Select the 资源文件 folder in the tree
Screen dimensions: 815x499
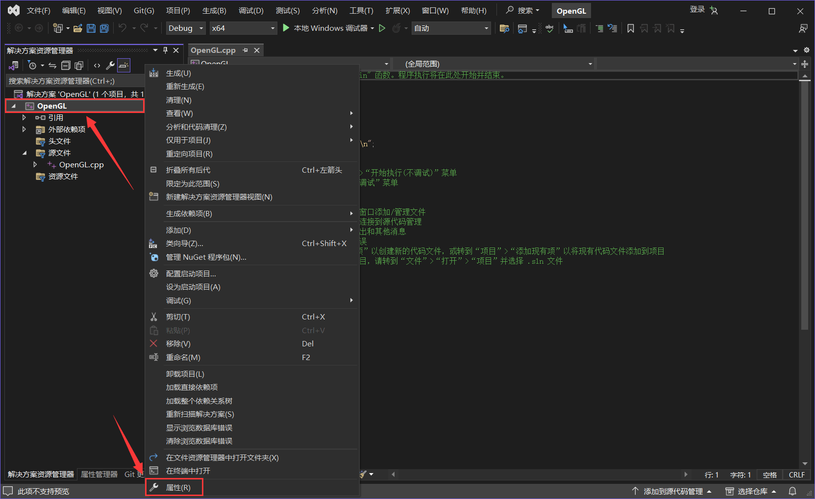point(63,176)
